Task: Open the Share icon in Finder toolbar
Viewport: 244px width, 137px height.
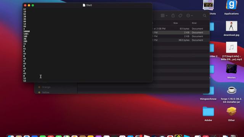Action: [173, 16]
